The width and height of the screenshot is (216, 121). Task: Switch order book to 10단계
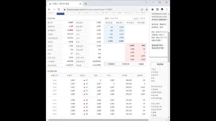pyautogui.click(x=142, y=19)
